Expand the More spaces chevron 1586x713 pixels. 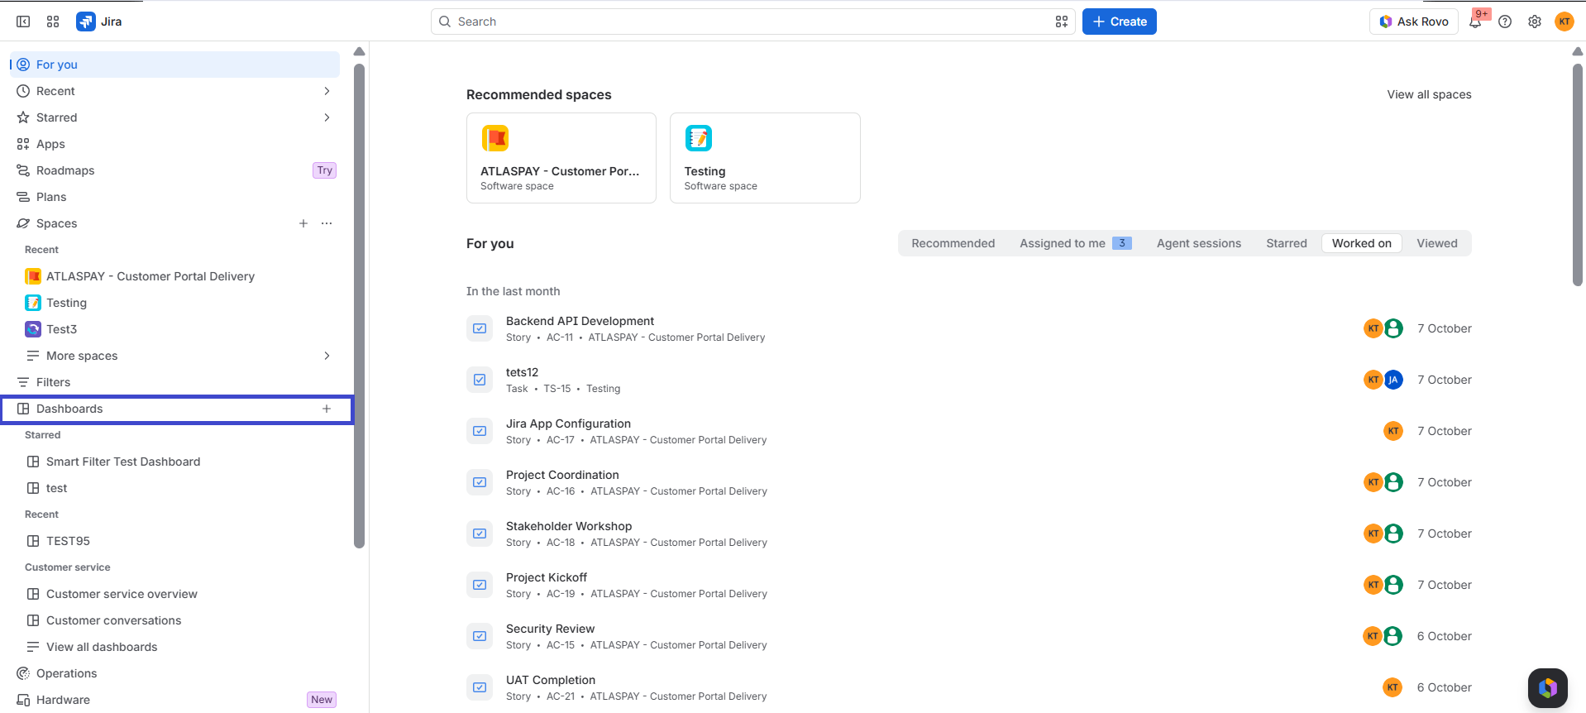tap(327, 356)
